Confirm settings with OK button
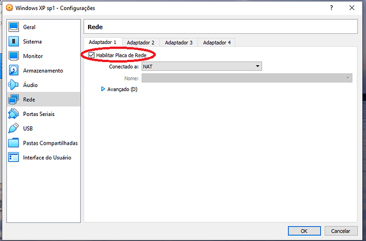366x241 pixels. click(x=304, y=231)
